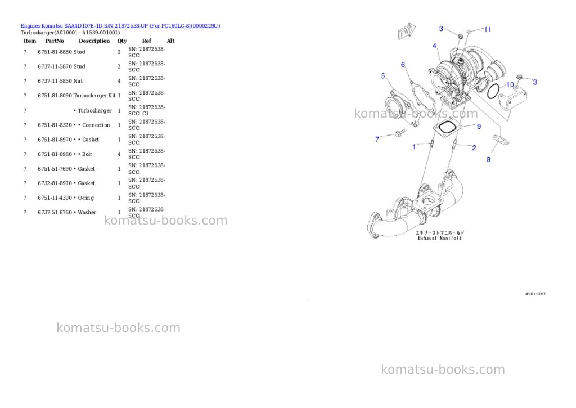
Task: Open the Engines Komatsu link
Action: point(42,26)
